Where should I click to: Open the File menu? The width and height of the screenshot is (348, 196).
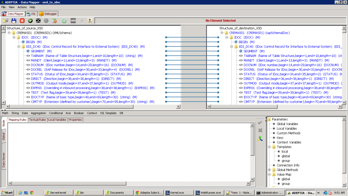click(3, 7)
